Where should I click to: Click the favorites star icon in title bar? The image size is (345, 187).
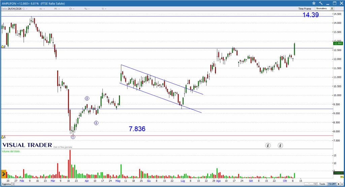314,3
